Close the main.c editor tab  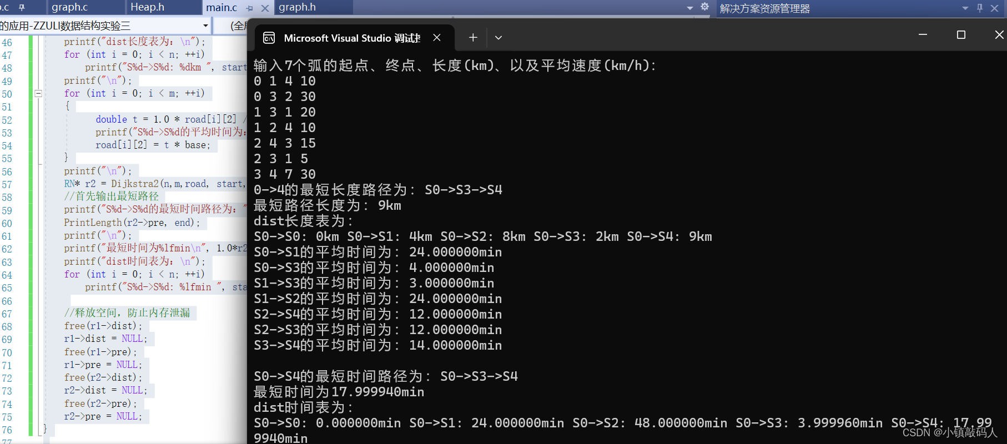click(x=265, y=8)
